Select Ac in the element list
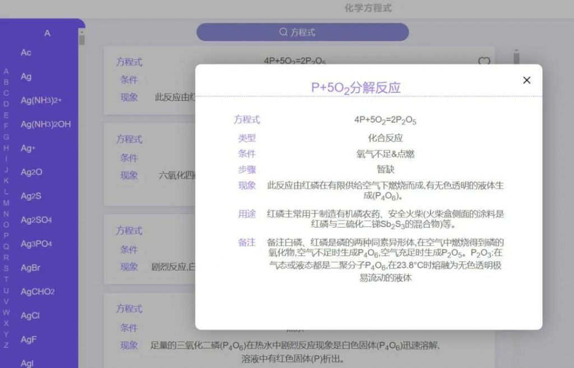 click(x=26, y=53)
